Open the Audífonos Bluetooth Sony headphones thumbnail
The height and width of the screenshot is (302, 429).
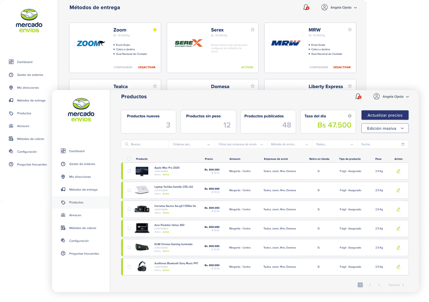coord(142,266)
